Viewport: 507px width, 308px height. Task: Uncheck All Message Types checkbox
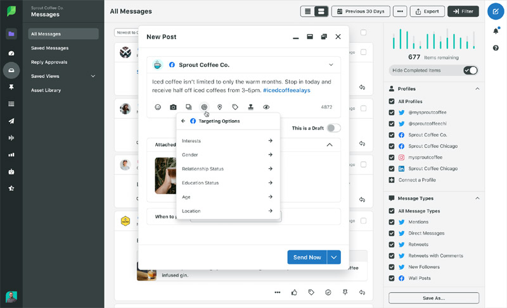tap(392, 211)
